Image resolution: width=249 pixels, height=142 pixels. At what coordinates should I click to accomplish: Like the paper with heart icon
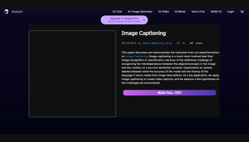point(178,43)
